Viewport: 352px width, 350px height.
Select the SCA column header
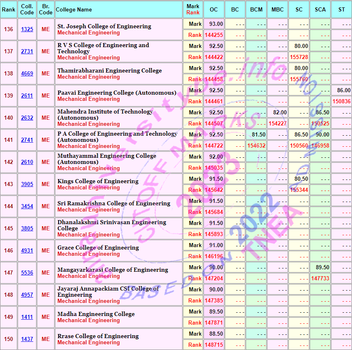click(320, 9)
